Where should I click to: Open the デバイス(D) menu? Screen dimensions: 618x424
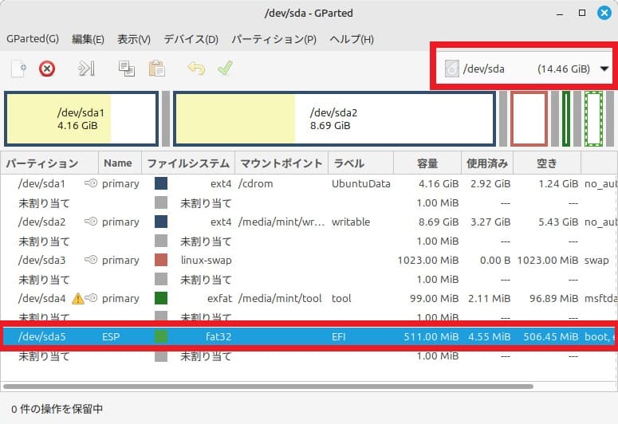191,39
